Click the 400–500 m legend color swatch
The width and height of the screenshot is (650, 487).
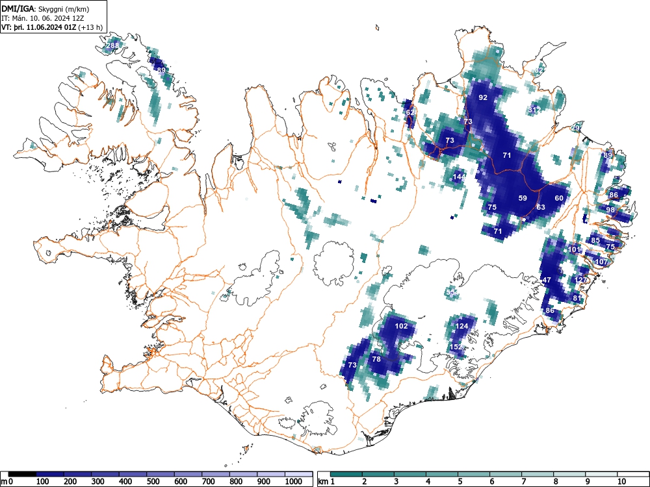[x=133, y=474]
